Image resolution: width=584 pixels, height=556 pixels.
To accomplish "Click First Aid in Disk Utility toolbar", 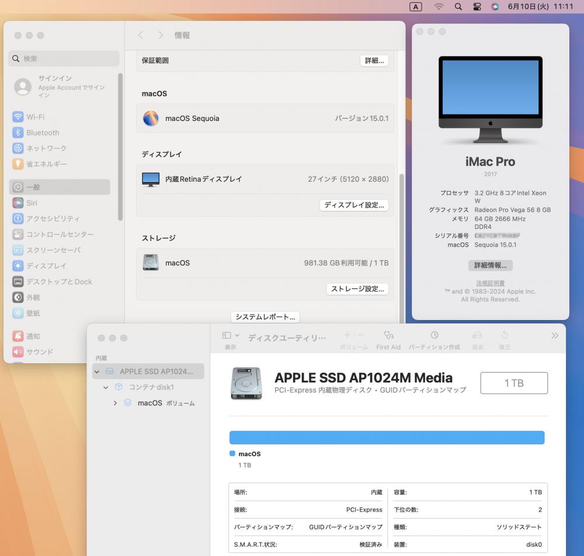I will [x=388, y=340].
